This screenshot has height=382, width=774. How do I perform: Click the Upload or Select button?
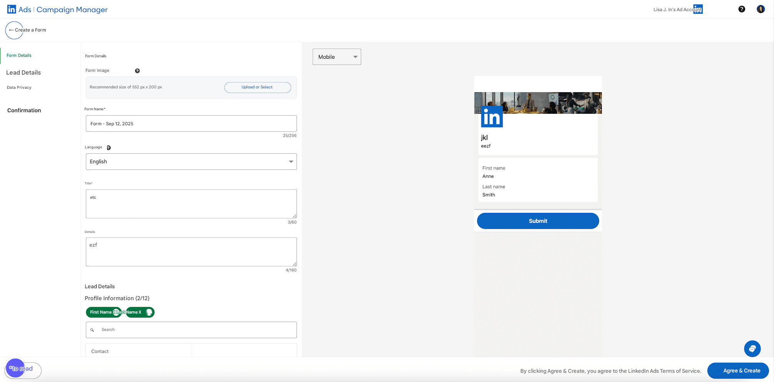click(x=258, y=87)
